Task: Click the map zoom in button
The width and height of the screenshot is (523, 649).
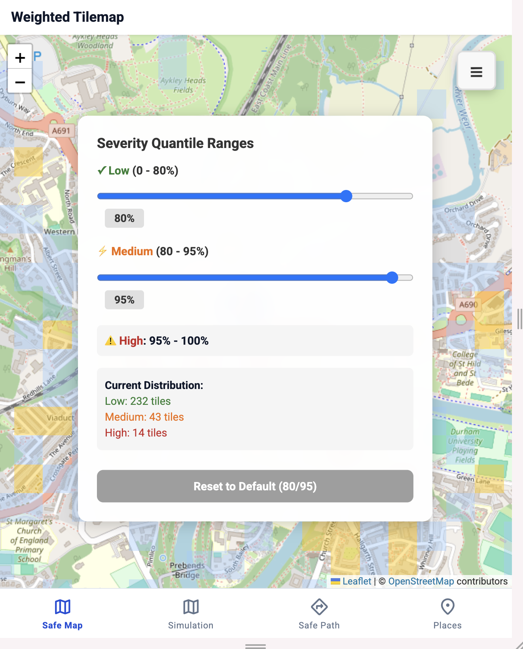Action: tap(20, 58)
